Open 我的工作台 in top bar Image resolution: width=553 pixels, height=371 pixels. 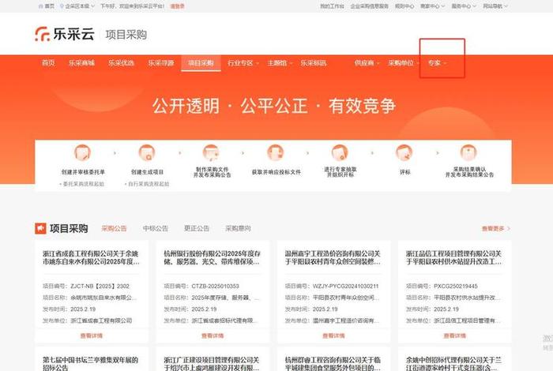332,6
